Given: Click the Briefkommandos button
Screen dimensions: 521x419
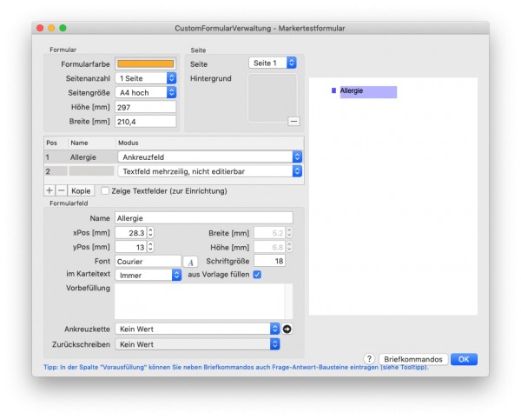Looking at the screenshot, I should [413, 359].
